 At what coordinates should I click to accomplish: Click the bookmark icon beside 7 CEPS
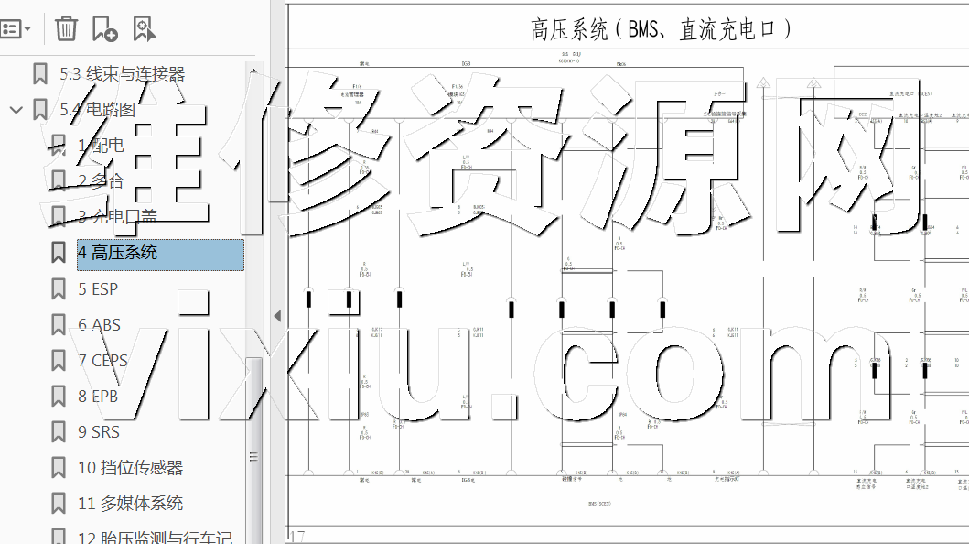pyautogui.click(x=59, y=361)
